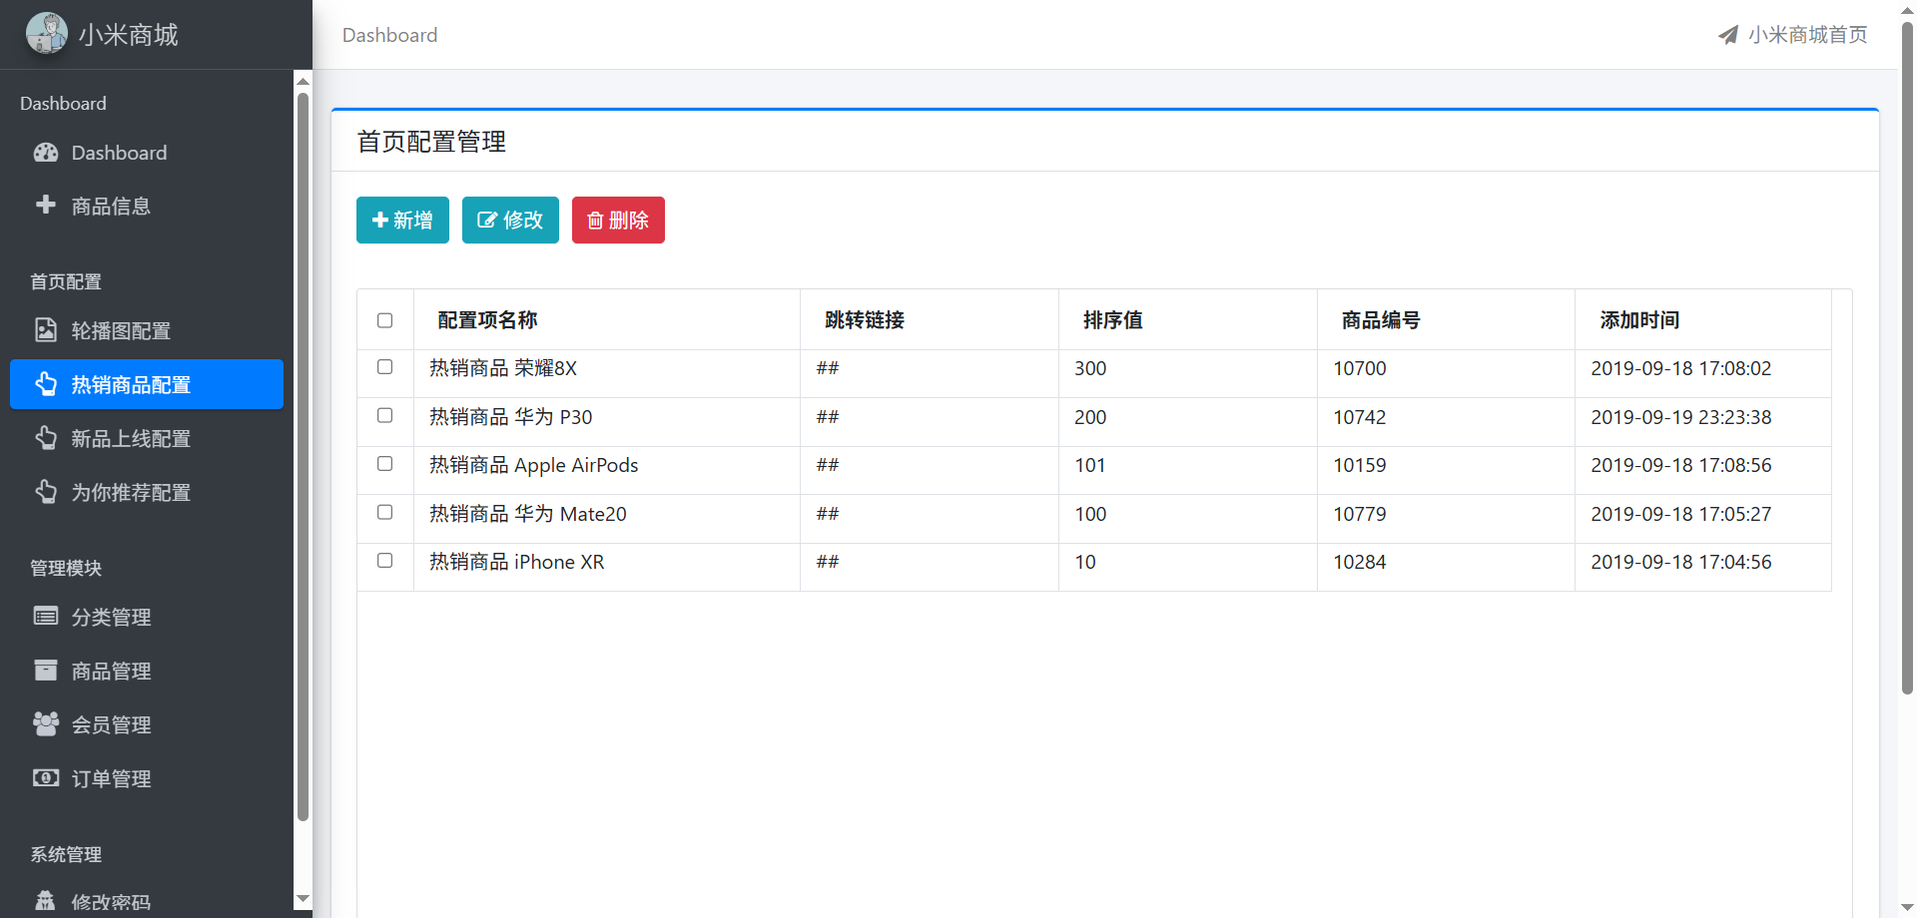The image size is (1917, 918).
Task: Click timestamp 2019-09-18 17:05:27
Action: pyautogui.click(x=1681, y=514)
